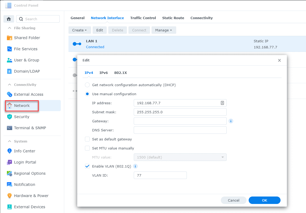Click the Delete toolbar button
This screenshot has width=306, height=213.
[x=118, y=30]
